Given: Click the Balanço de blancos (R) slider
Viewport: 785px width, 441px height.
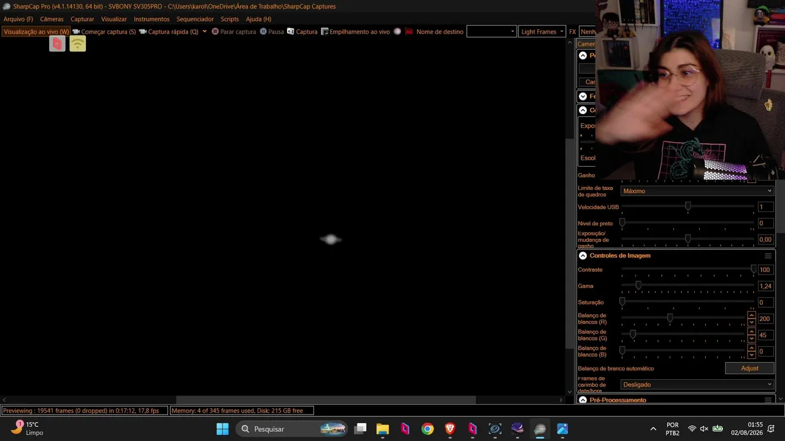Looking at the screenshot, I should coord(684,318).
